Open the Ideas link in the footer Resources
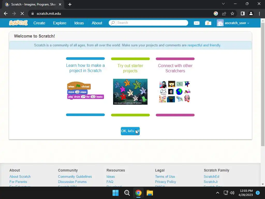The width and height of the screenshot is (265, 199). (x=111, y=176)
